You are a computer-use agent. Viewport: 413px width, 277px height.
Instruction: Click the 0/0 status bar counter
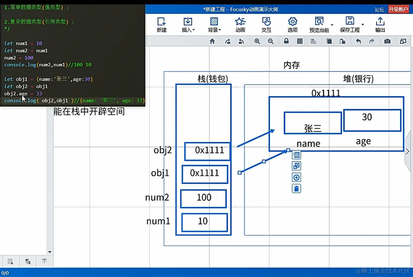(5, 273)
